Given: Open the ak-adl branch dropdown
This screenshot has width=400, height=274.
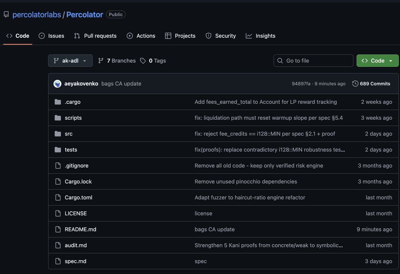Looking at the screenshot, I should [x=70, y=61].
